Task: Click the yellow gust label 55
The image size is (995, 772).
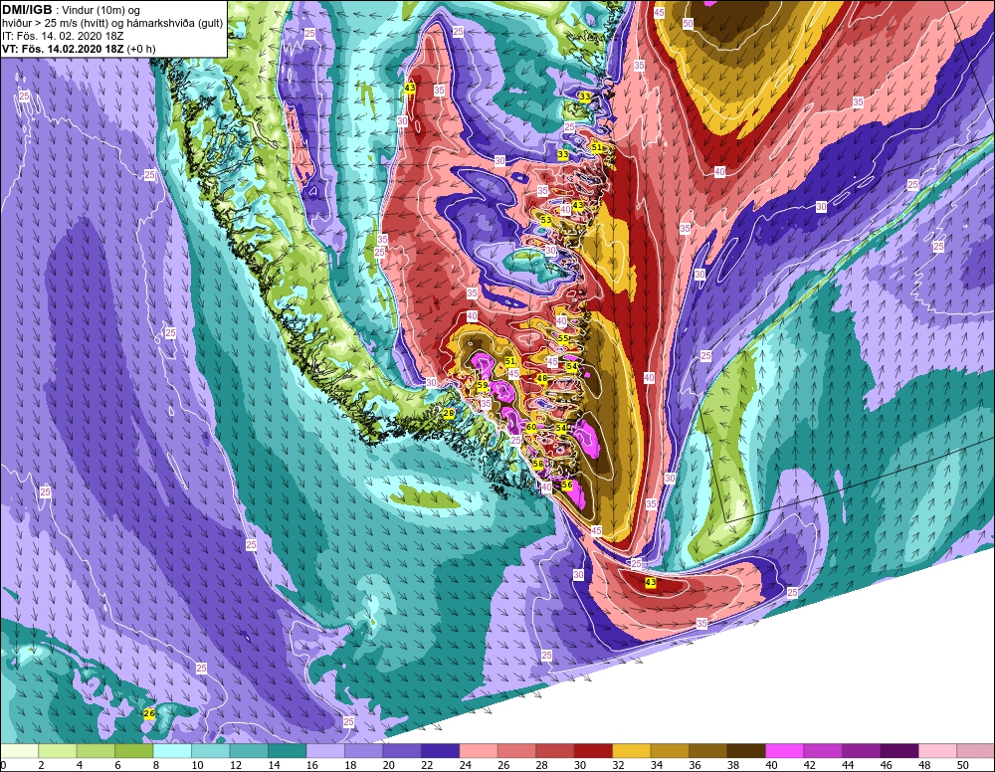Action: [x=563, y=338]
